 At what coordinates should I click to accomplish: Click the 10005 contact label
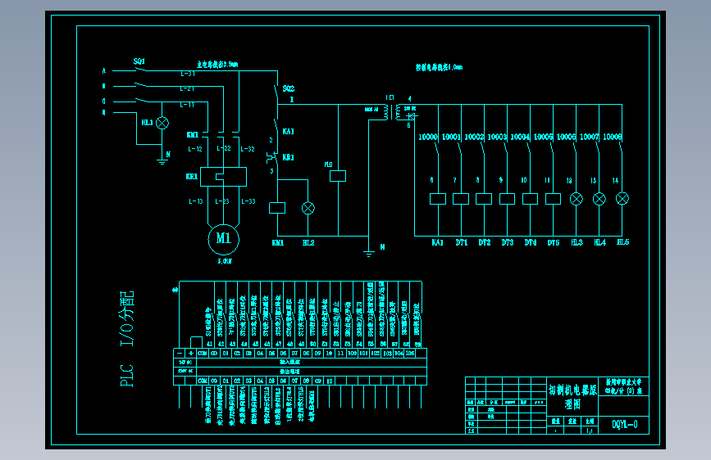[543, 137]
